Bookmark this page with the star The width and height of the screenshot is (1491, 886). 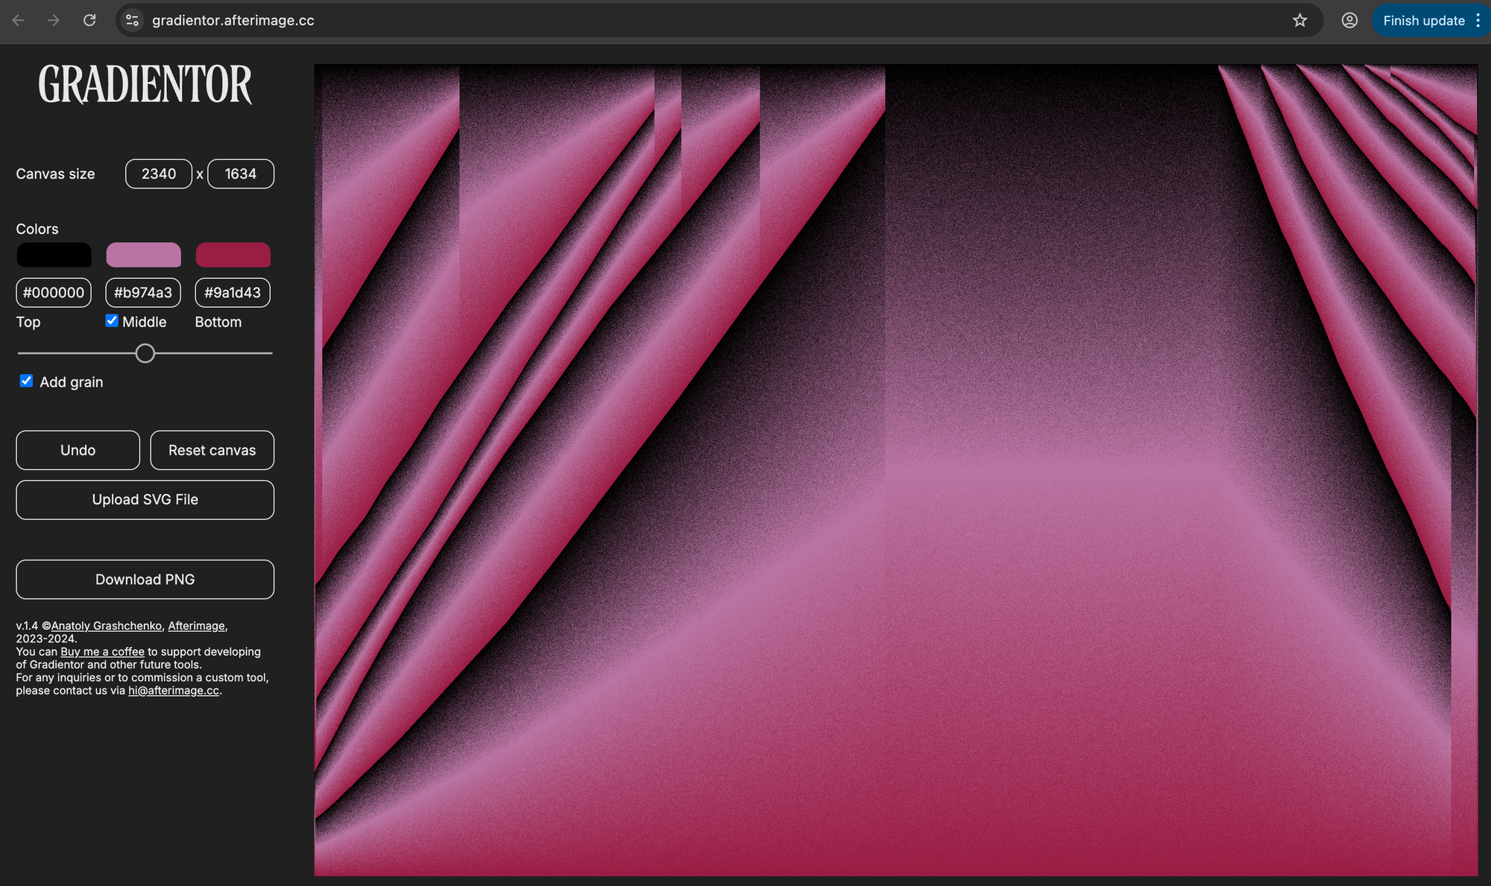[x=1300, y=20]
